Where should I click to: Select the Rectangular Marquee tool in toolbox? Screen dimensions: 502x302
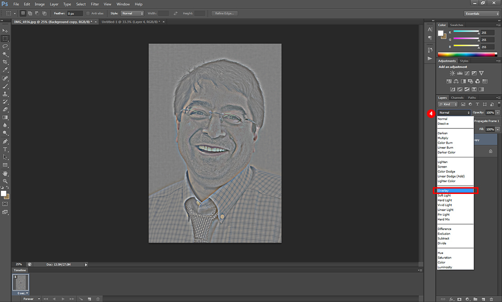coord(5,38)
